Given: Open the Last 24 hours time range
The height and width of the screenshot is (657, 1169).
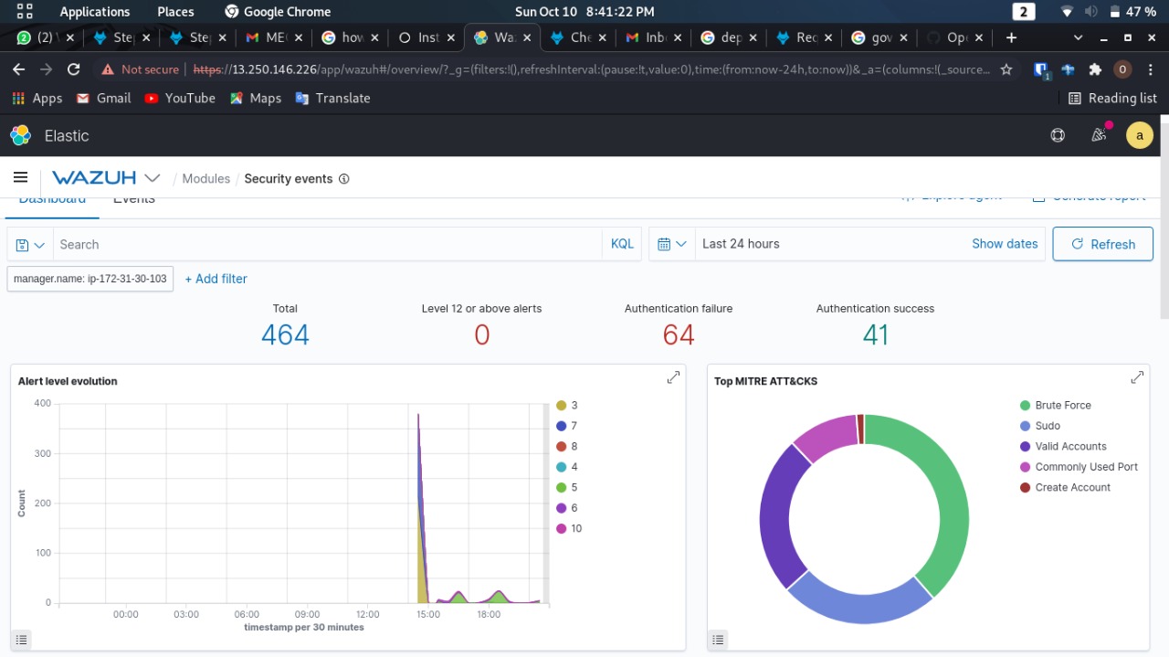Looking at the screenshot, I should click(x=741, y=244).
